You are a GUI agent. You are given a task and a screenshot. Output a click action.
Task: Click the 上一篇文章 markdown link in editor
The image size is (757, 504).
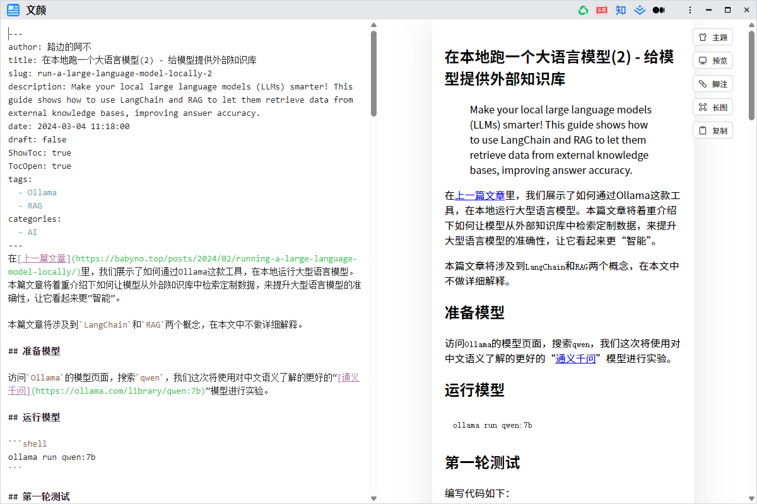click(42, 258)
